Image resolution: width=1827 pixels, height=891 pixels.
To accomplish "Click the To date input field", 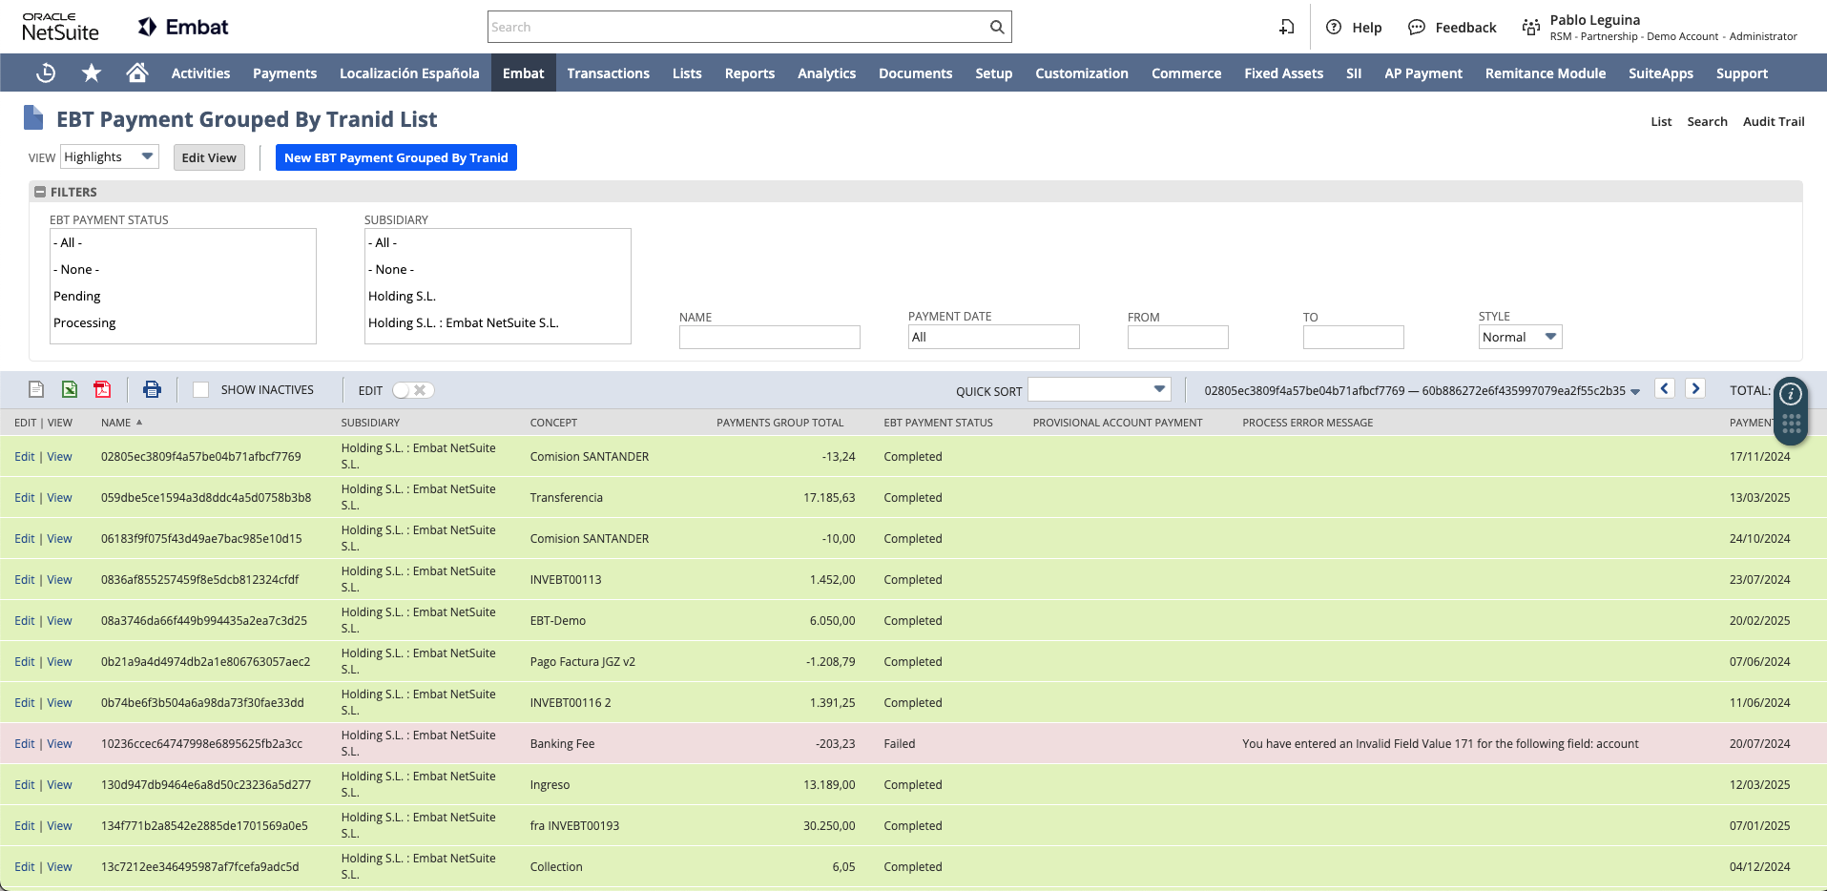I will [x=1354, y=337].
